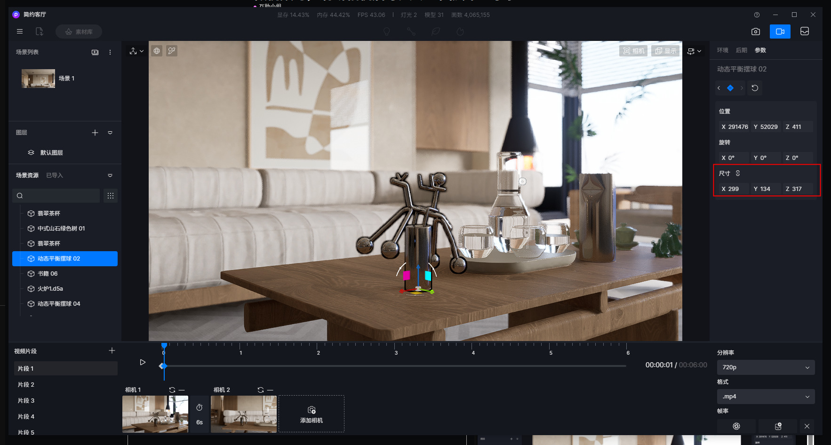The image size is (831, 445).
Task: Open the 素材库 asset library
Action: [79, 32]
